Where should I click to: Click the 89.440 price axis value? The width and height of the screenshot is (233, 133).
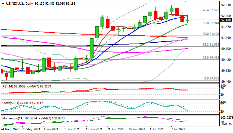[226, 81]
